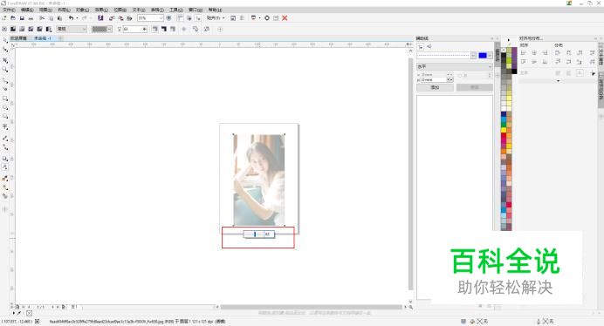
Task: Click the Copy toolbar icon
Action: [51, 18]
